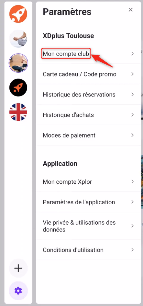The height and width of the screenshot is (306, 143).
Task: Expand chevron next to Mon compte club
Action: click(132, 54)
